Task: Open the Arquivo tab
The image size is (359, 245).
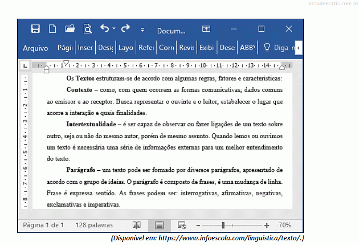Action: [35, 48]
